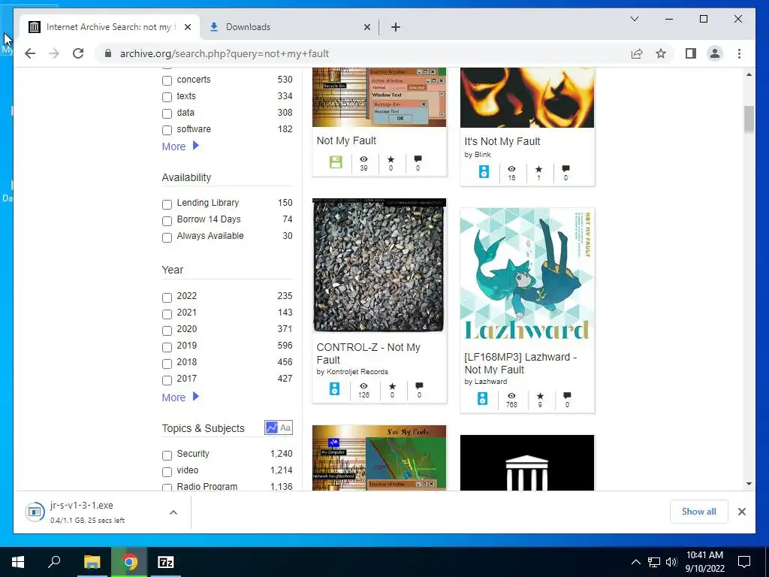Open the gravel stones CONTROL-Z thumbnail
Image resolution: width=769 pixels, height=577 pixels.
pyautogui.click(x=379, y=265)
